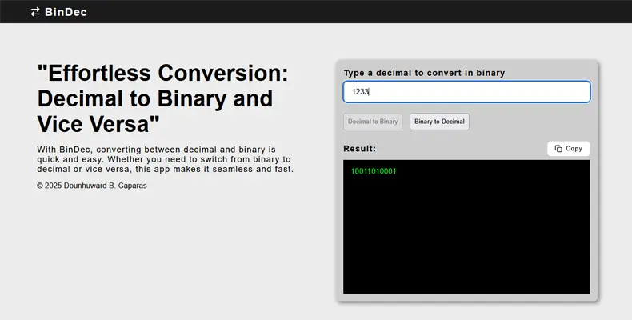Click the value 1233 in the input
This screenshot has width=632, height=320.
tap(360, 92)
